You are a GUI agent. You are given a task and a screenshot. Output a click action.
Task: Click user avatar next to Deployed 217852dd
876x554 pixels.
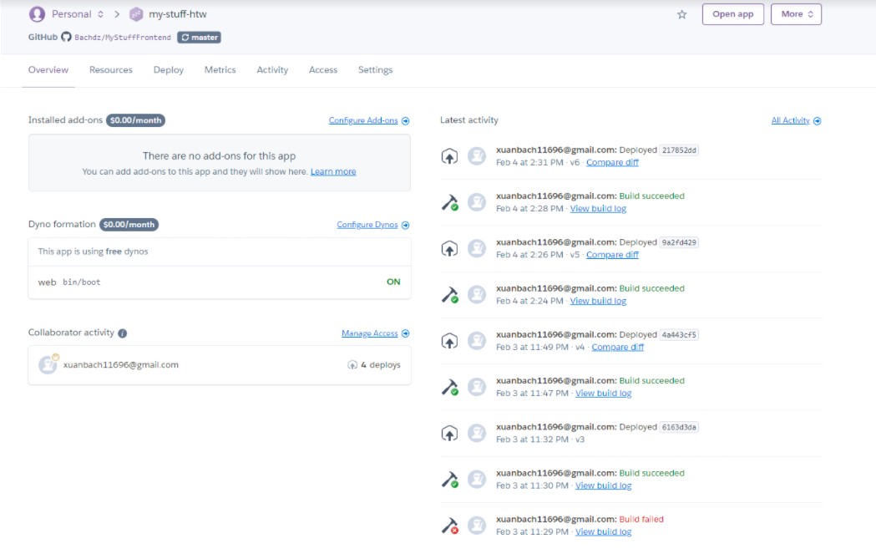click(477, 156)
